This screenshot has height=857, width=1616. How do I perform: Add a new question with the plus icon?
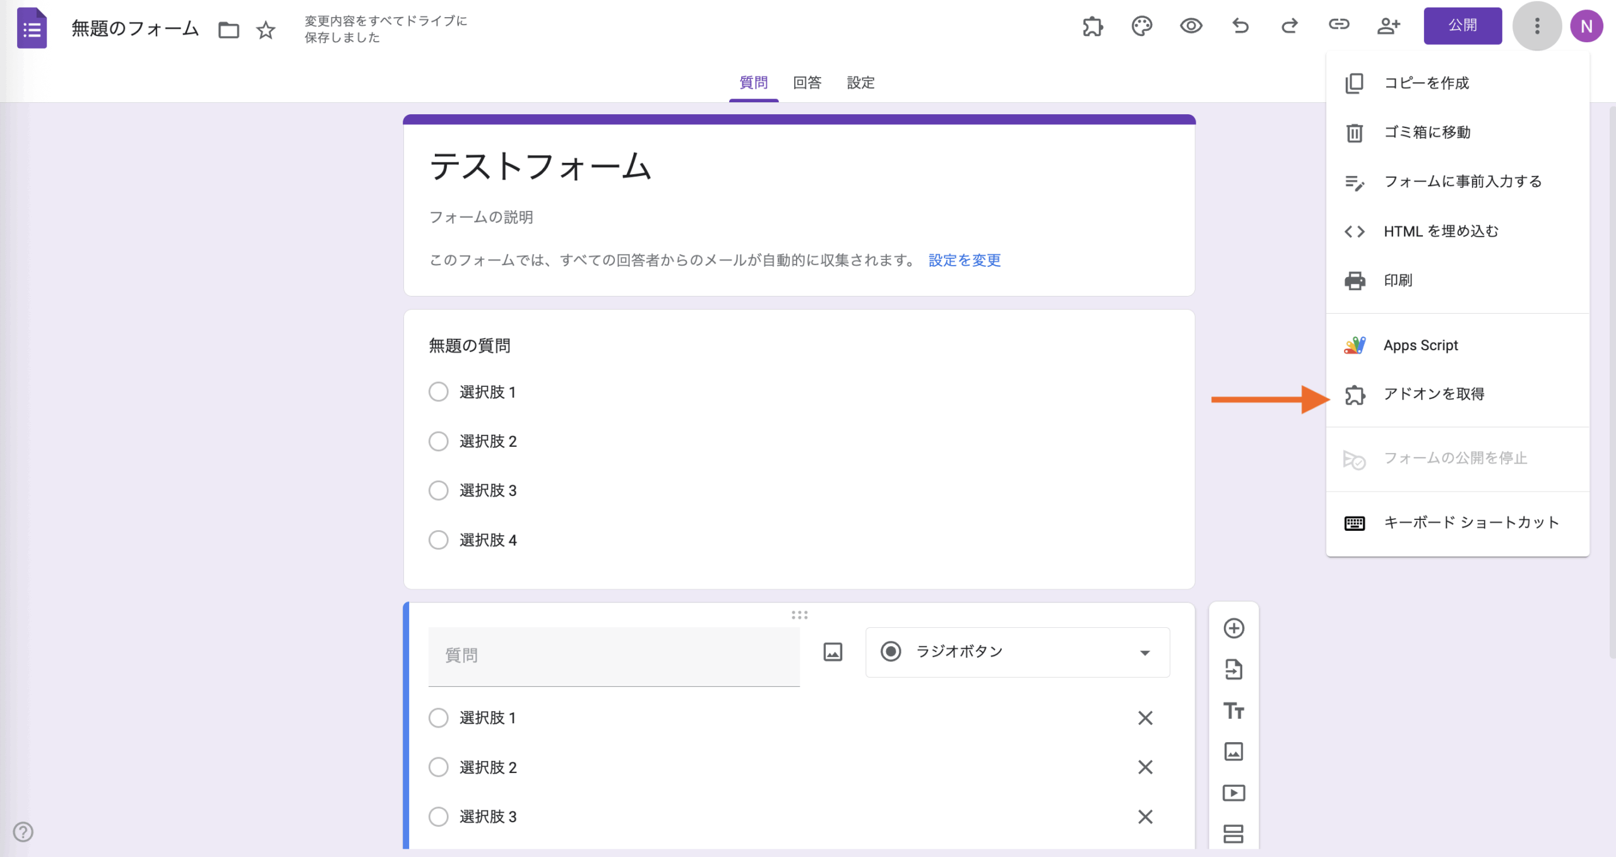coord(1234,628)
